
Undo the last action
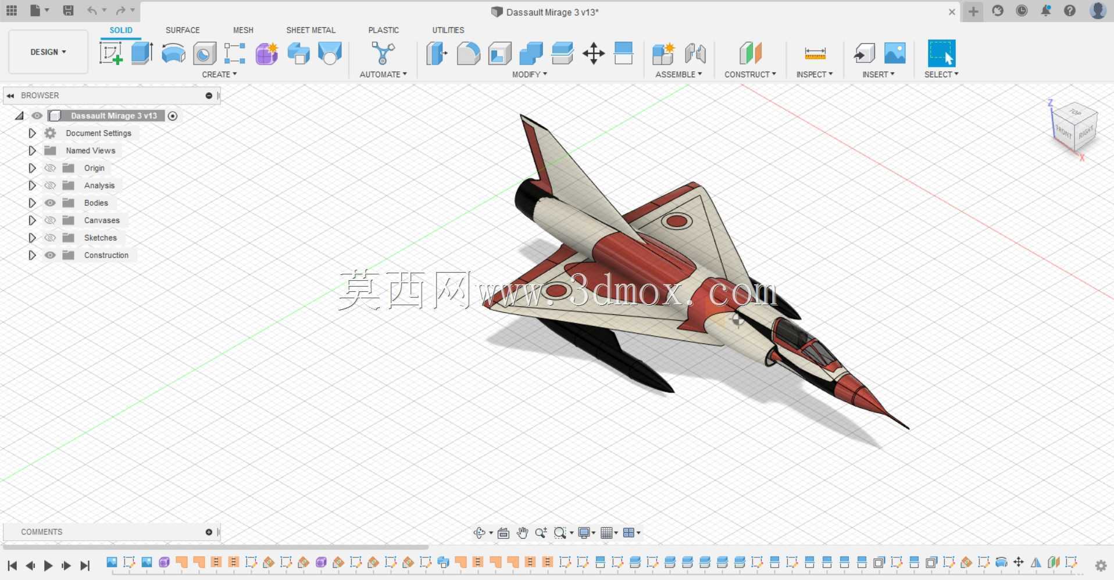tap(92, 10)
